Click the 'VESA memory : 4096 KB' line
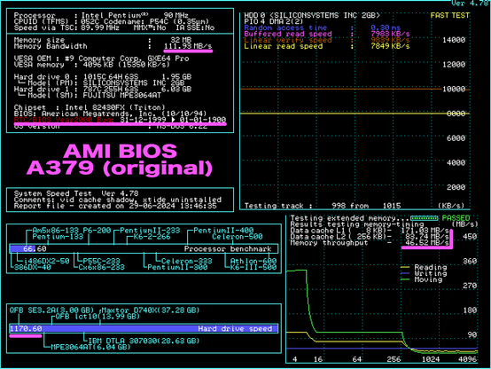The width and height of the screenshot is (491, 369). pos(92,65)
